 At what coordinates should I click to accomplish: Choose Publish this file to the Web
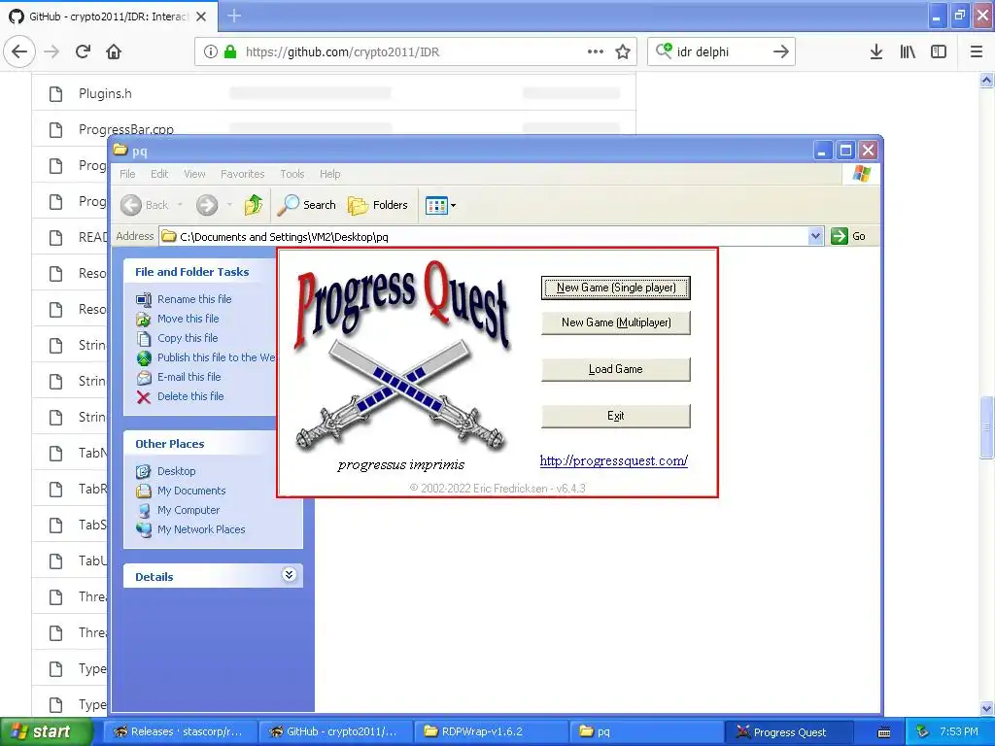(217, 357)
